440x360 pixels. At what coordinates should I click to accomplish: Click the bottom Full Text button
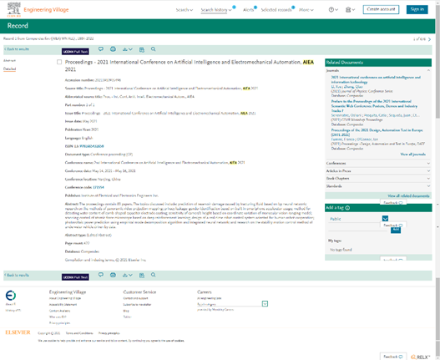(x=75, y=276)
